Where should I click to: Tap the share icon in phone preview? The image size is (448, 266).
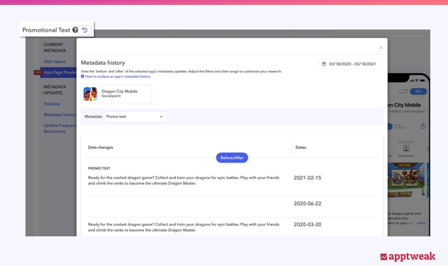click(x=423, y=126)
